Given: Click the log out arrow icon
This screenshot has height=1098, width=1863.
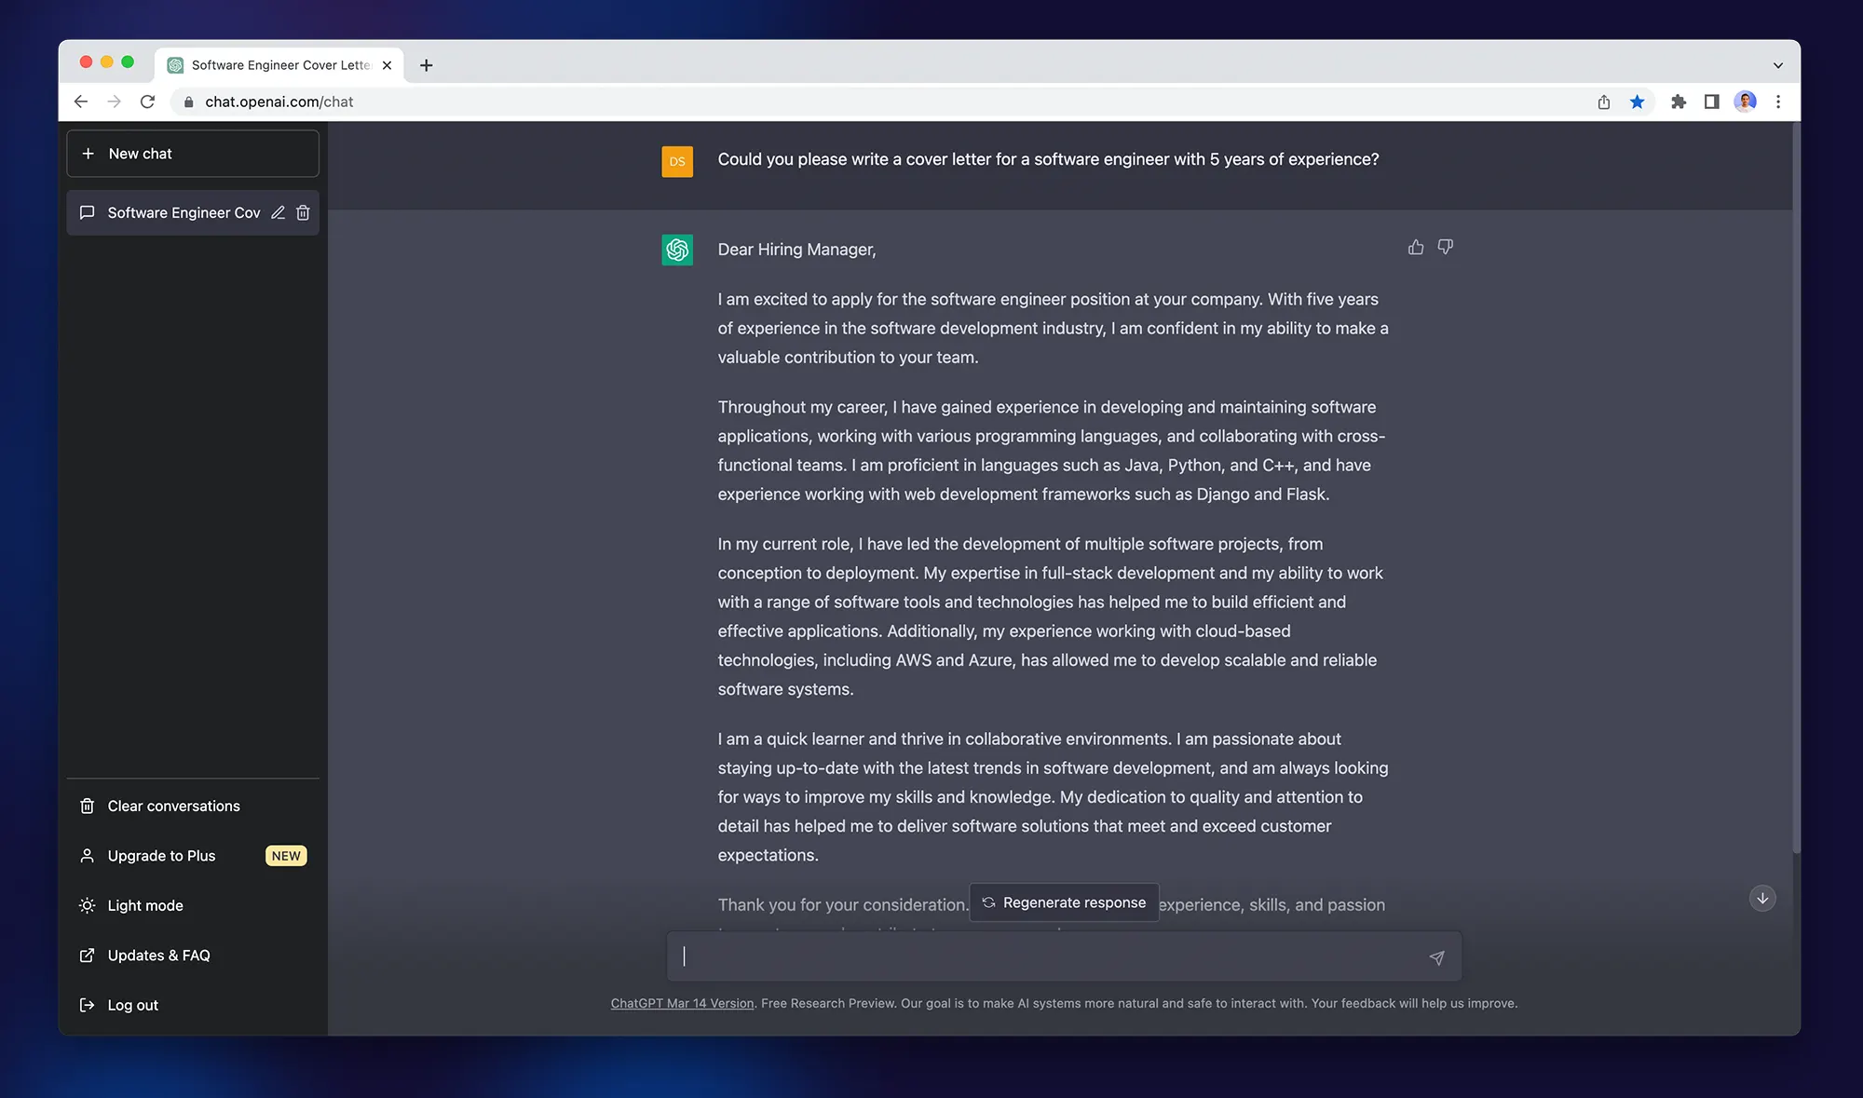Looking at the screenshot, I should coord(88,1006).
